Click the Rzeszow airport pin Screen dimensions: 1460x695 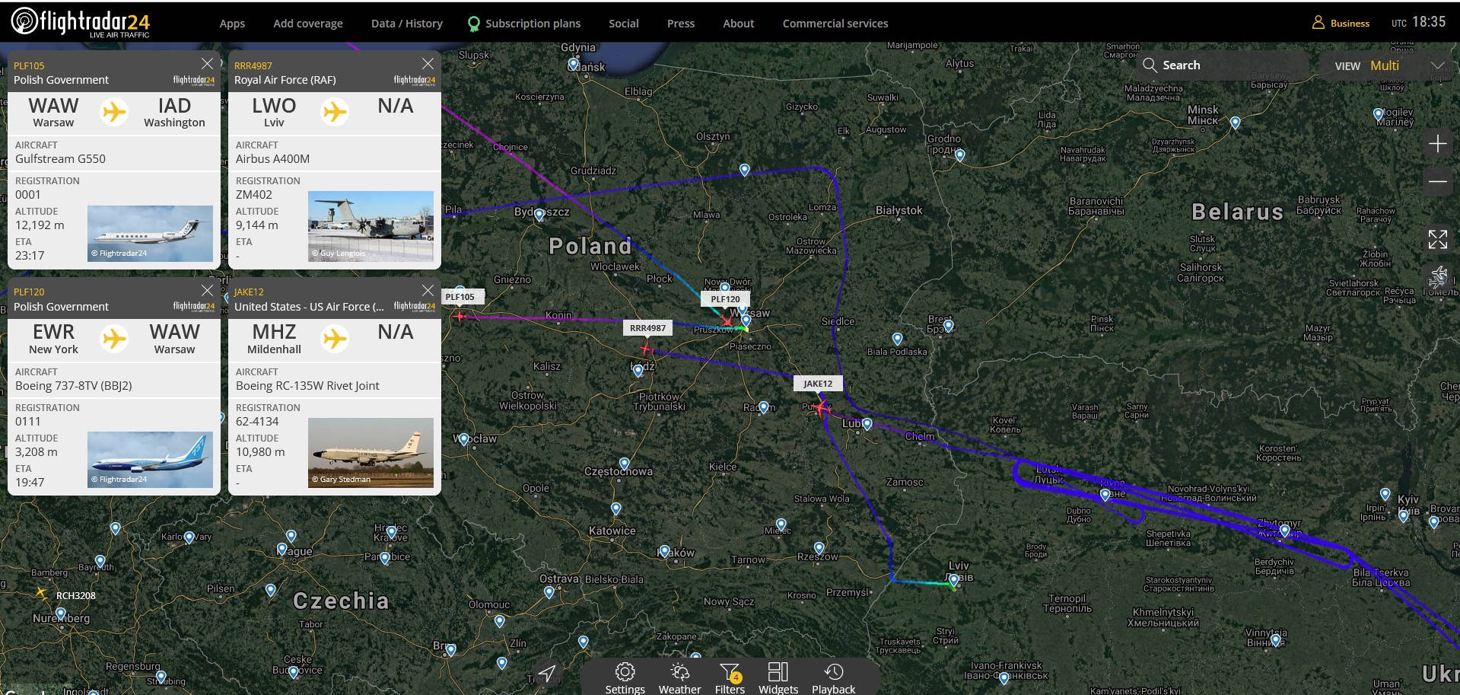pyautogui.click(x=819, y=548)
